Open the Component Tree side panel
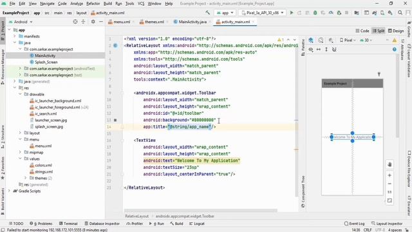The width and height of the screenshot is (412, 232). pos(303,192)
